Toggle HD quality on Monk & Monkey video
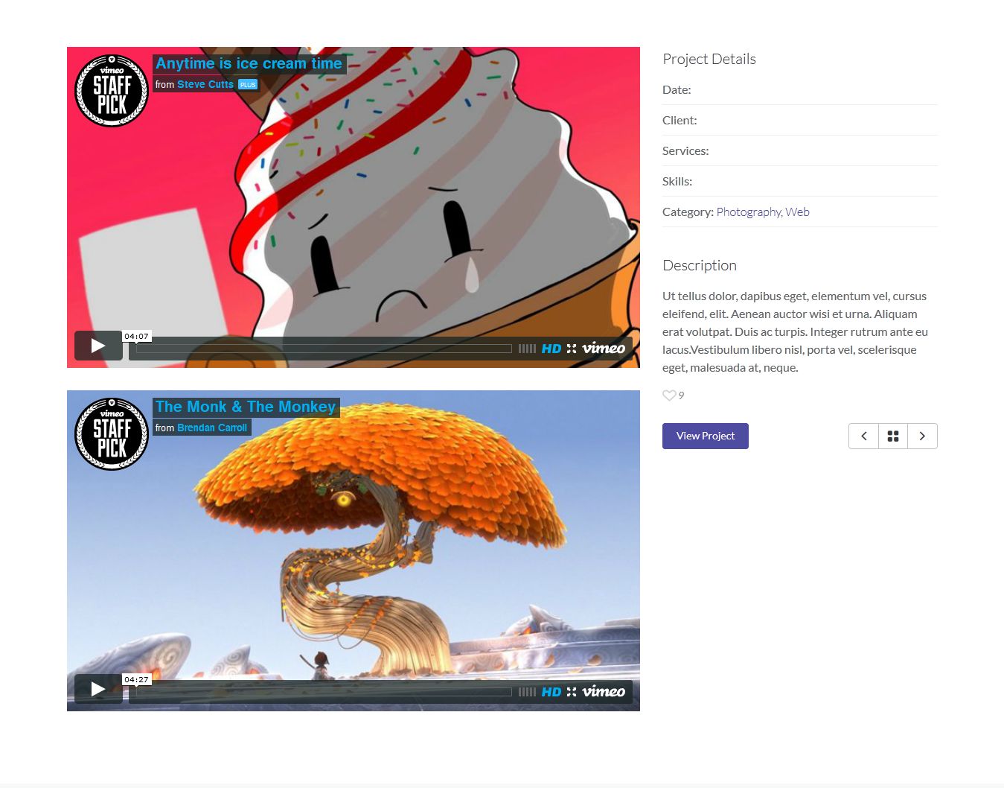Viewport: 1004px width, 788px height. point(551,692)
